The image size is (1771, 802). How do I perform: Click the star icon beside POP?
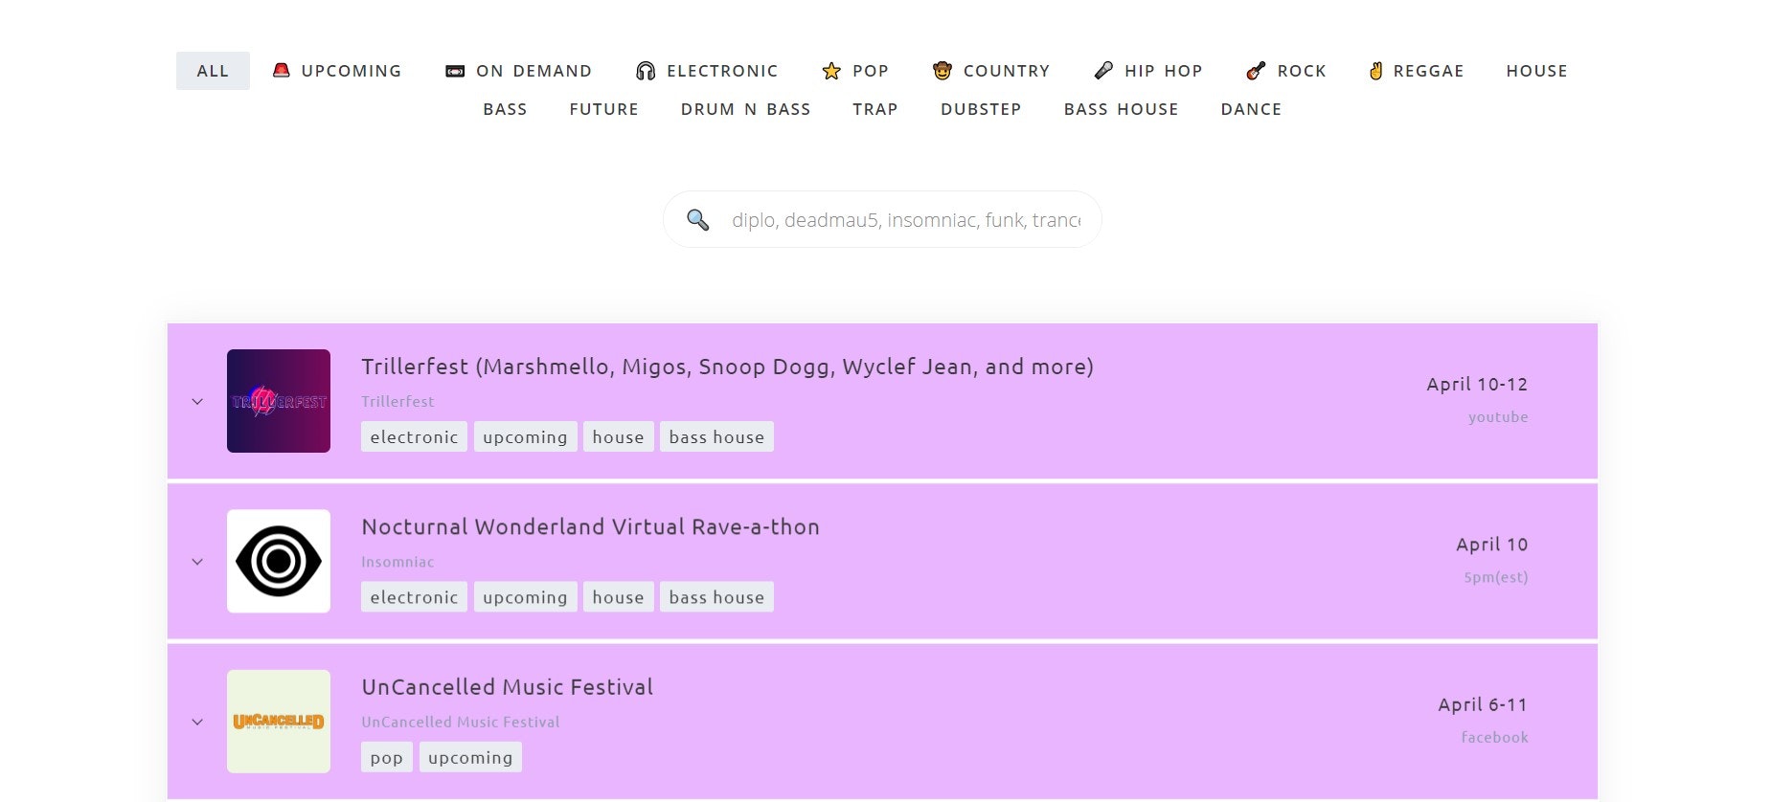click(831, 71)
